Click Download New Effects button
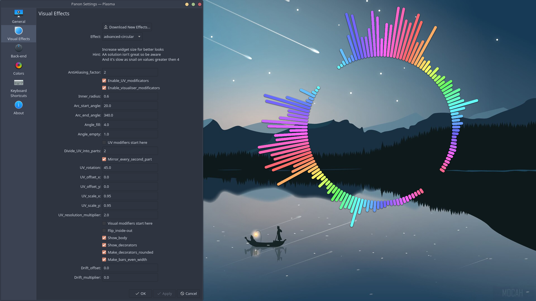Viewport: 536px width, 301px height. (127, 27)
